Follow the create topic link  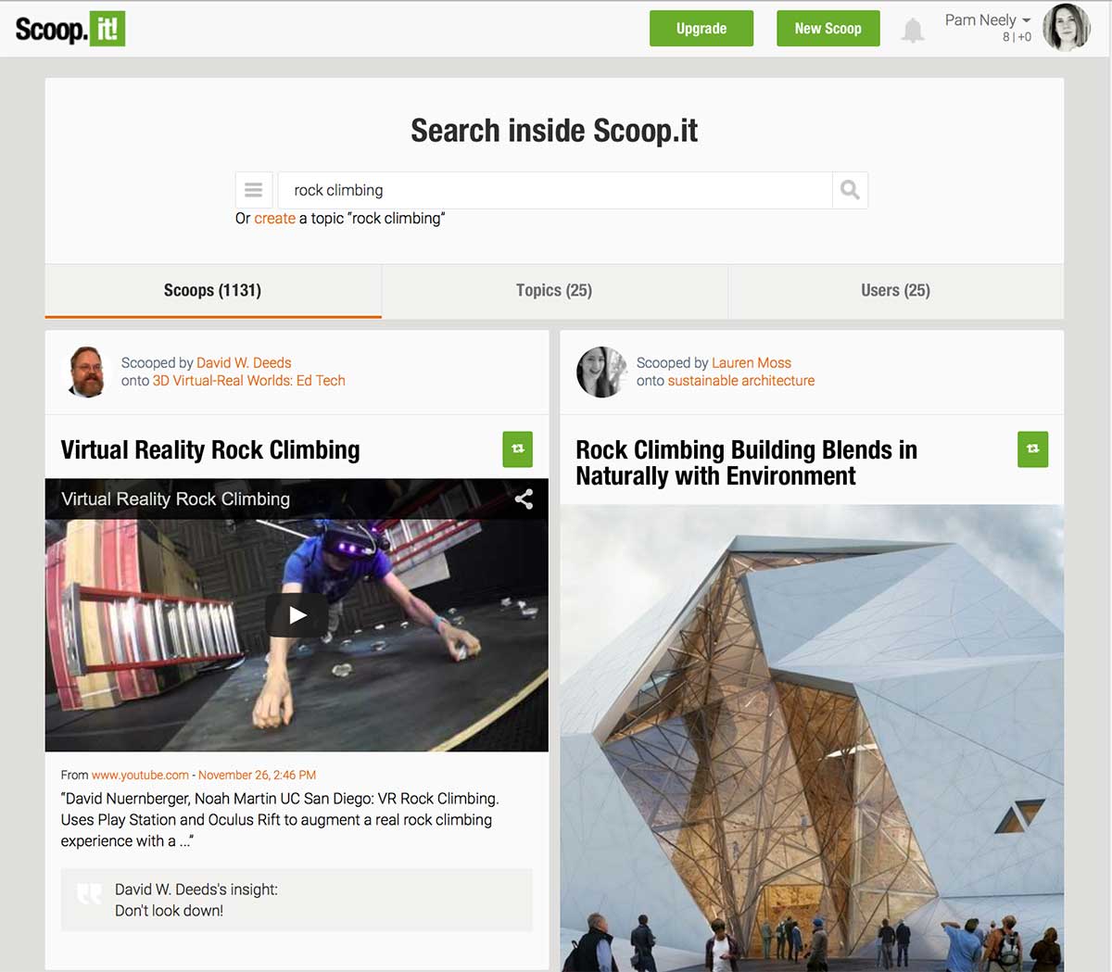274,219
